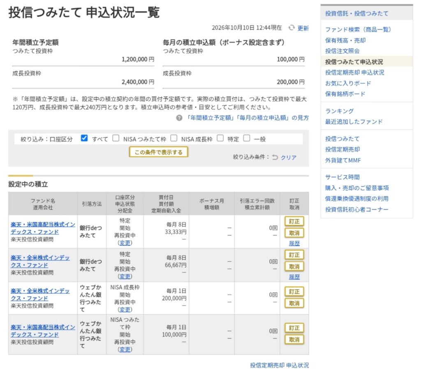The height and width of the screenshot is (369, 421).
Task: Check the 特定 account checkbox
Action: click(x=220, y=138)
